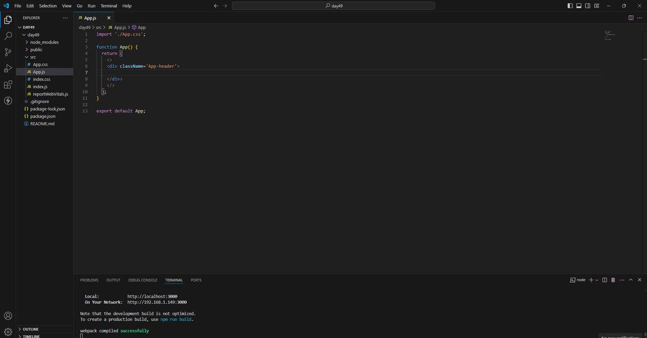Open the Go menu
This screenshot has height=338, width=647.
[x=79, y=6]
